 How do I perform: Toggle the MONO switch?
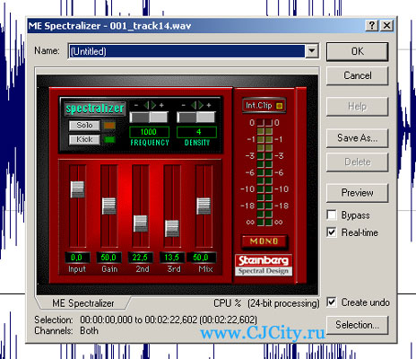pos(264,241)
